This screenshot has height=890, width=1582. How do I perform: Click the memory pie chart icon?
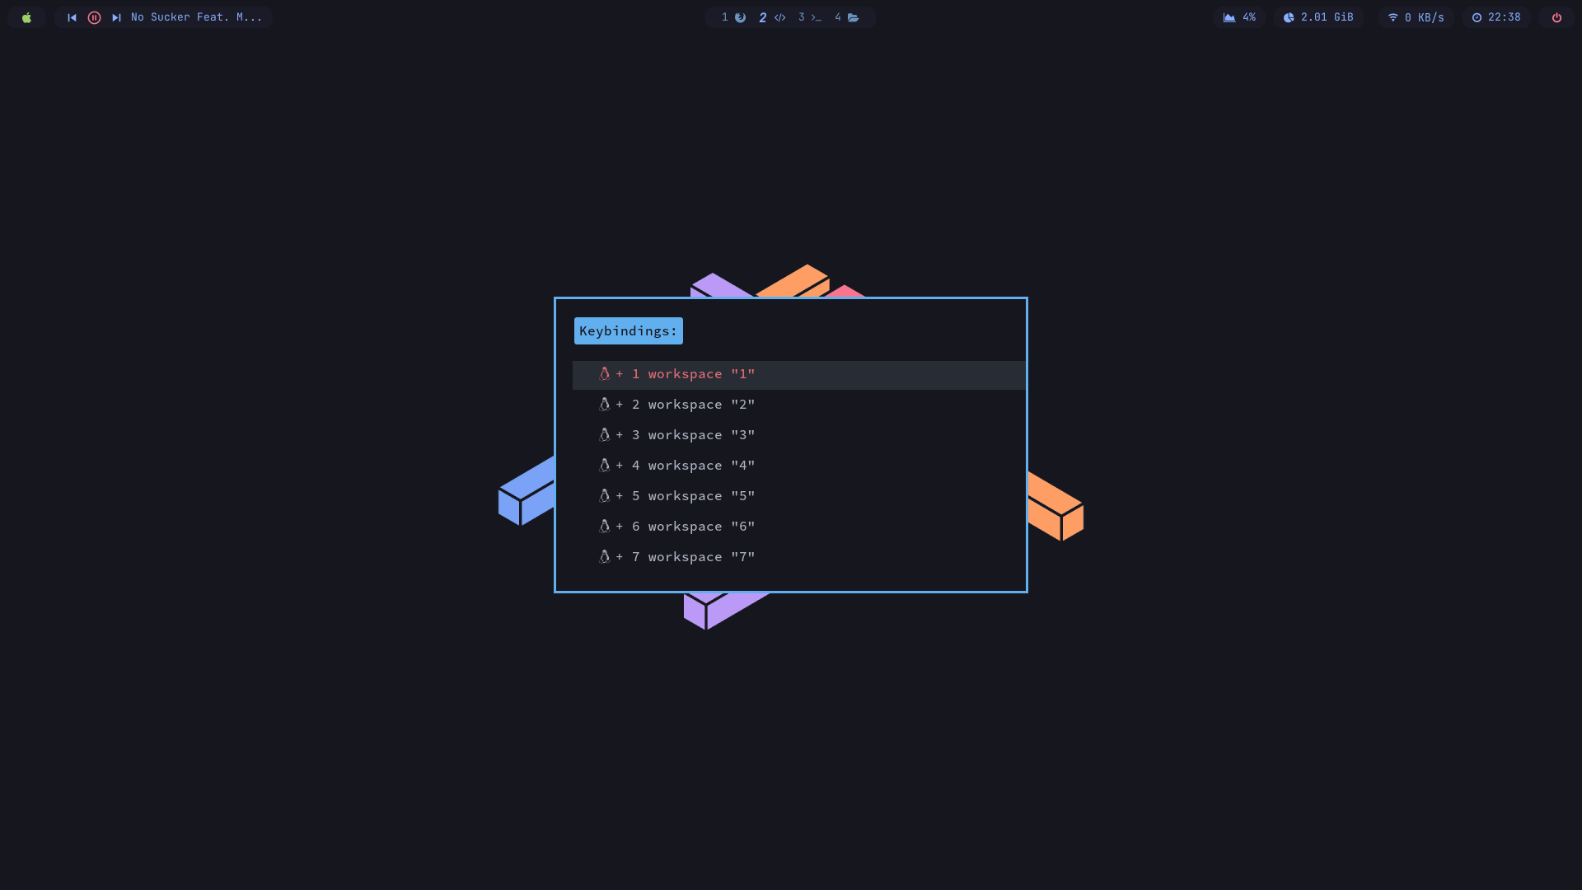pyautogui.click(x=1289, y=17)
